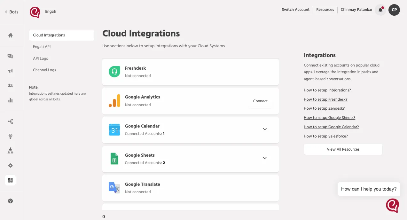
Task: Open the broadcast megaphone icon
Action: pos(10,71)
